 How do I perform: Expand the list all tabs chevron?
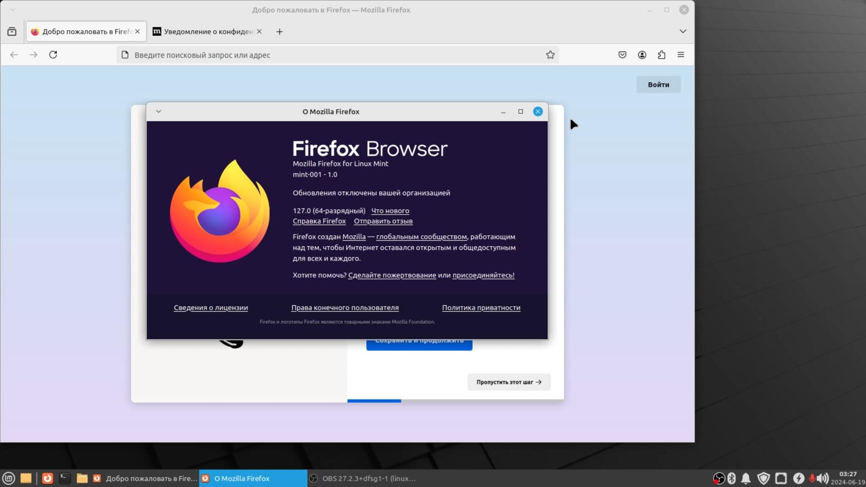click(x=683, y=31)
